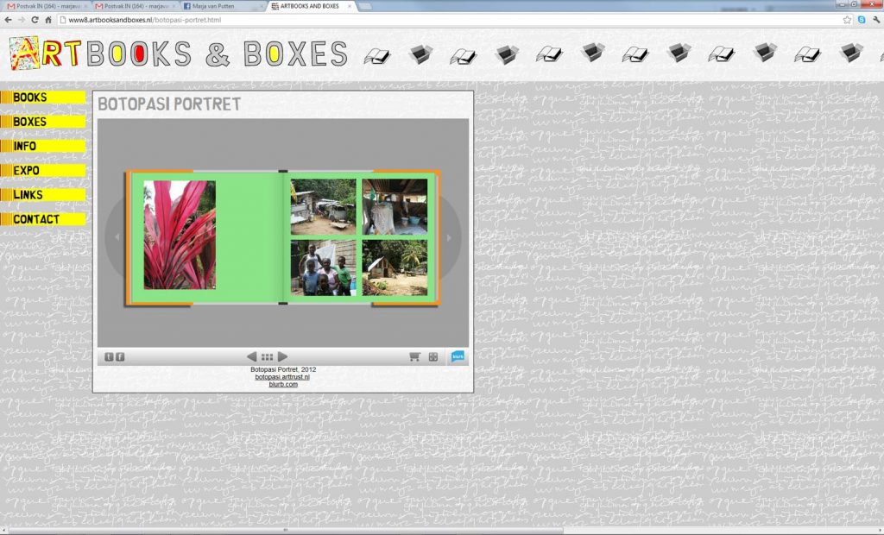Close the ARTBOOKS AND BOXES tab

pyautogui.click(x=350, y=6)
